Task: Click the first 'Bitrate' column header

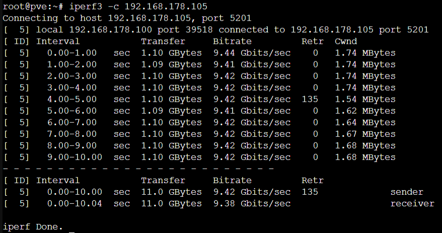Action: click(232, 41)
